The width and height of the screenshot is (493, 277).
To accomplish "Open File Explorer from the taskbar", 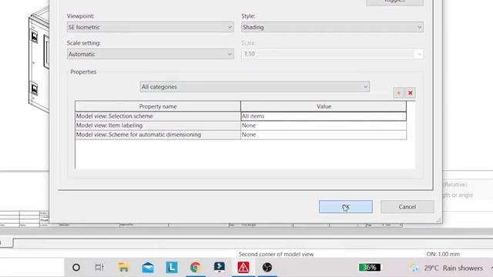I will click(123, 268).
